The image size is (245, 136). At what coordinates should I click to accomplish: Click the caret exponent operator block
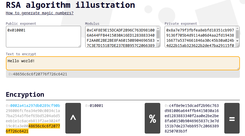tap(73, 118)
